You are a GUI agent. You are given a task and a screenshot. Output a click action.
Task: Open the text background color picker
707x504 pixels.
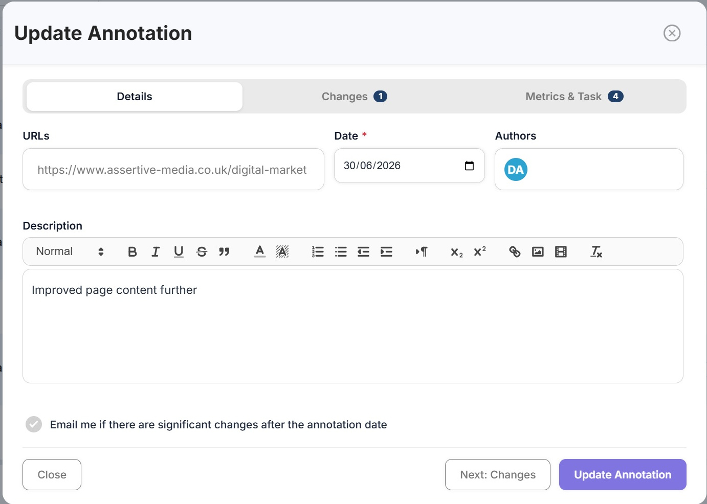pyautogui.click(x=282, y=251)
